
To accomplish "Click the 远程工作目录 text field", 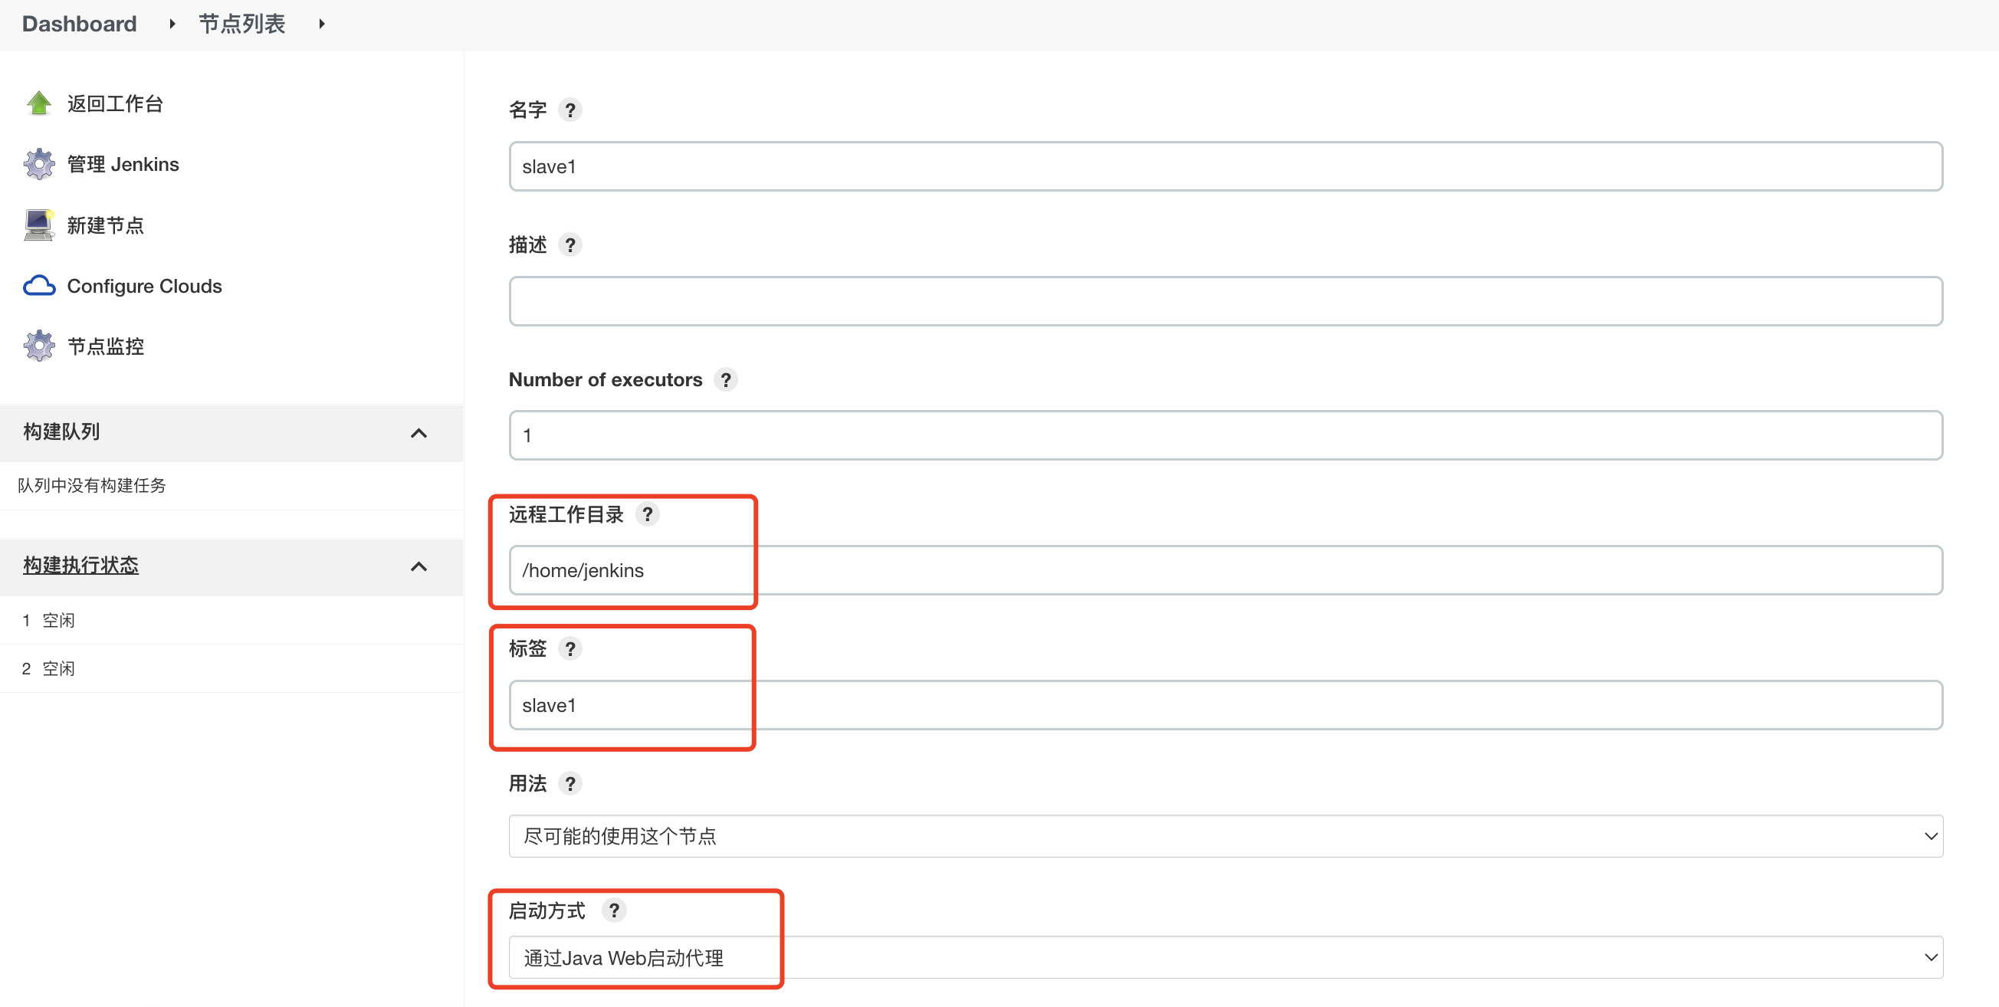I will [1226, 570].
